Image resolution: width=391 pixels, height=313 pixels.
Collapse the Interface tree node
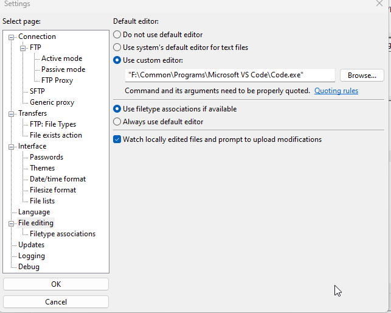11,147
